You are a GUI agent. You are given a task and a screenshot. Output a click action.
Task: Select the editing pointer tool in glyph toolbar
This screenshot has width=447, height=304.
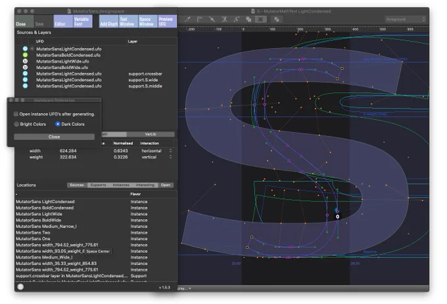pyautogui.click(x=187, y=19)
